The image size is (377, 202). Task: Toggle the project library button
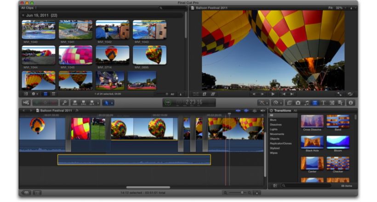click(26, 193)
